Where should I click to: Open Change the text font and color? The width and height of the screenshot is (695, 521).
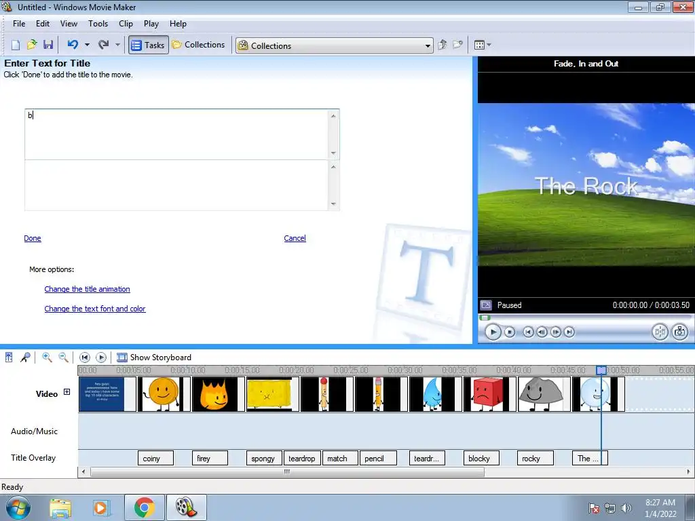point(95,309)
